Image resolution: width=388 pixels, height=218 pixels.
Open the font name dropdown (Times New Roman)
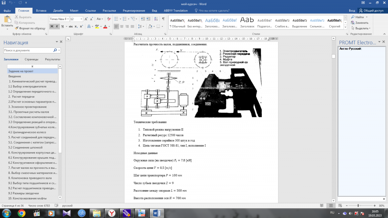coord(68,19)
